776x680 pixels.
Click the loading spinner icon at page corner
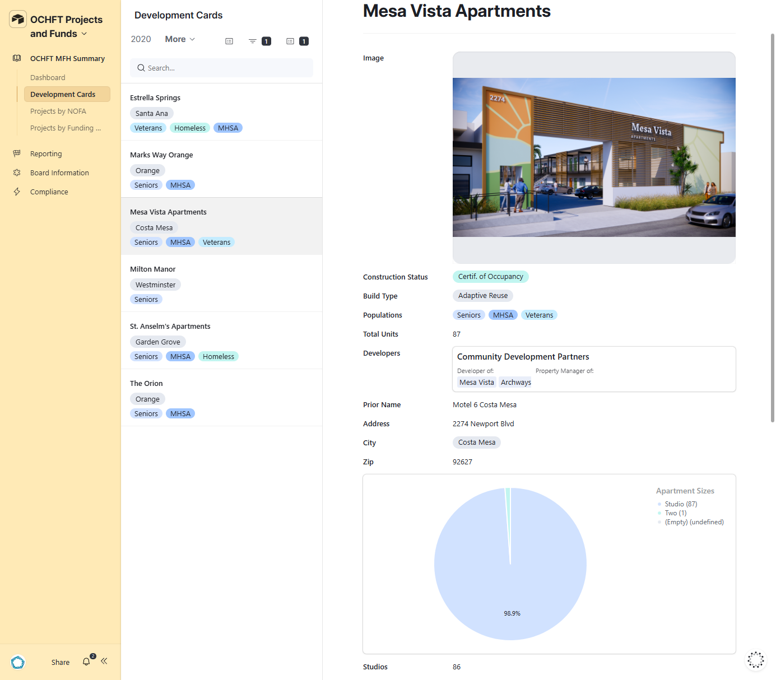(x=755, y=660)
